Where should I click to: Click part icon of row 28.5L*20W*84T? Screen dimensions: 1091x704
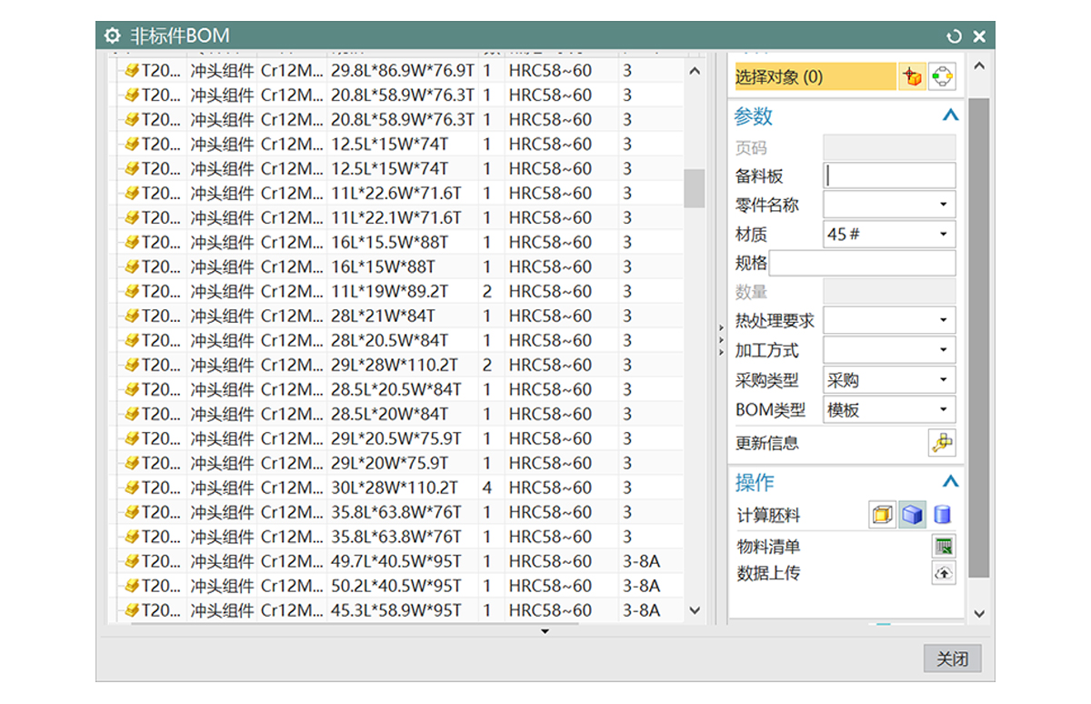(x=132, y=414)
